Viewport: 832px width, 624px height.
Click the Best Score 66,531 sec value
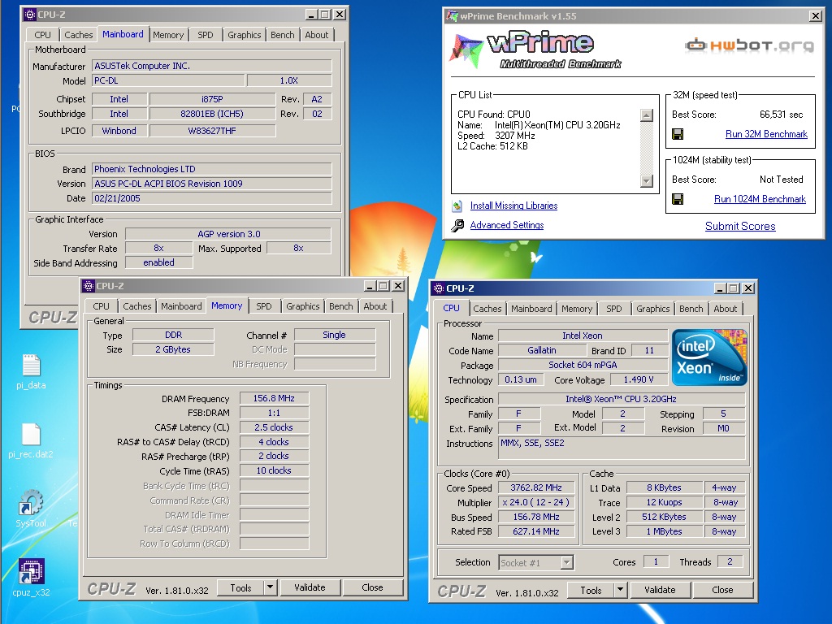[781, 115]
